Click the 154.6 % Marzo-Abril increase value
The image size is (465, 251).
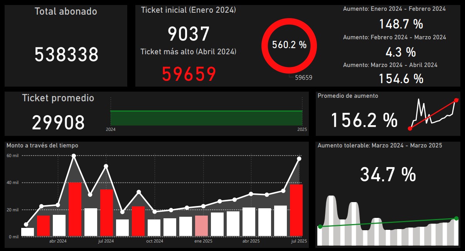click(401, 79)
